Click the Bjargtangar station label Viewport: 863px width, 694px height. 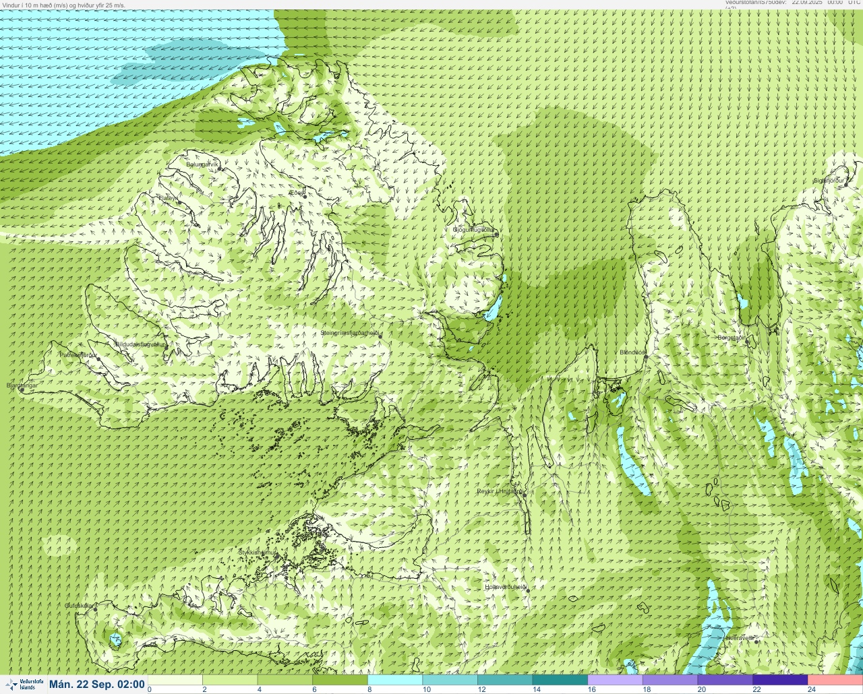point(21,385)
